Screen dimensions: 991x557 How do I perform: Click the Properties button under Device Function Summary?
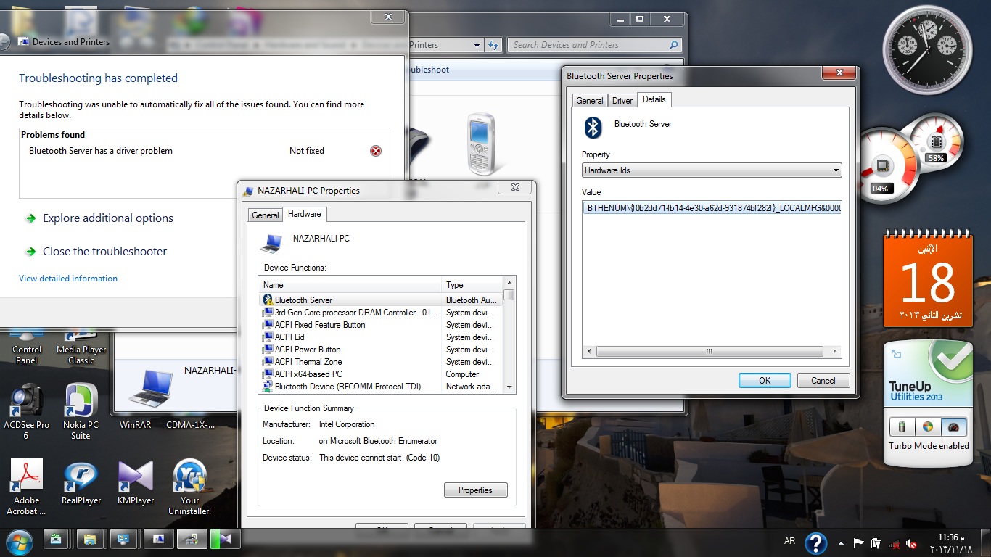[475, 490]
